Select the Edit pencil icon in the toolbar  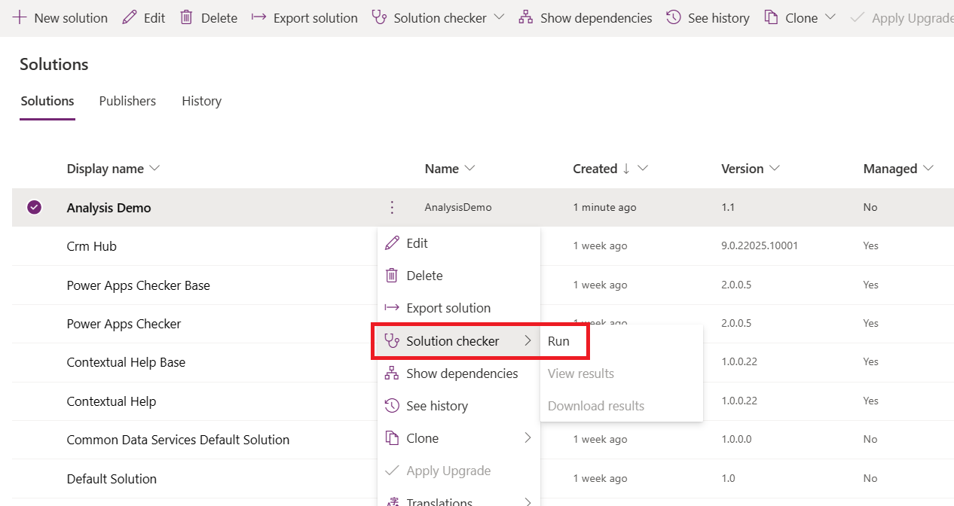[x=129, y=17]
